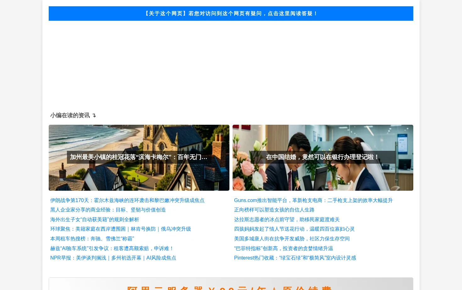
Task: Open 巴菲特指标创新高 link
Action: point(283,249)
